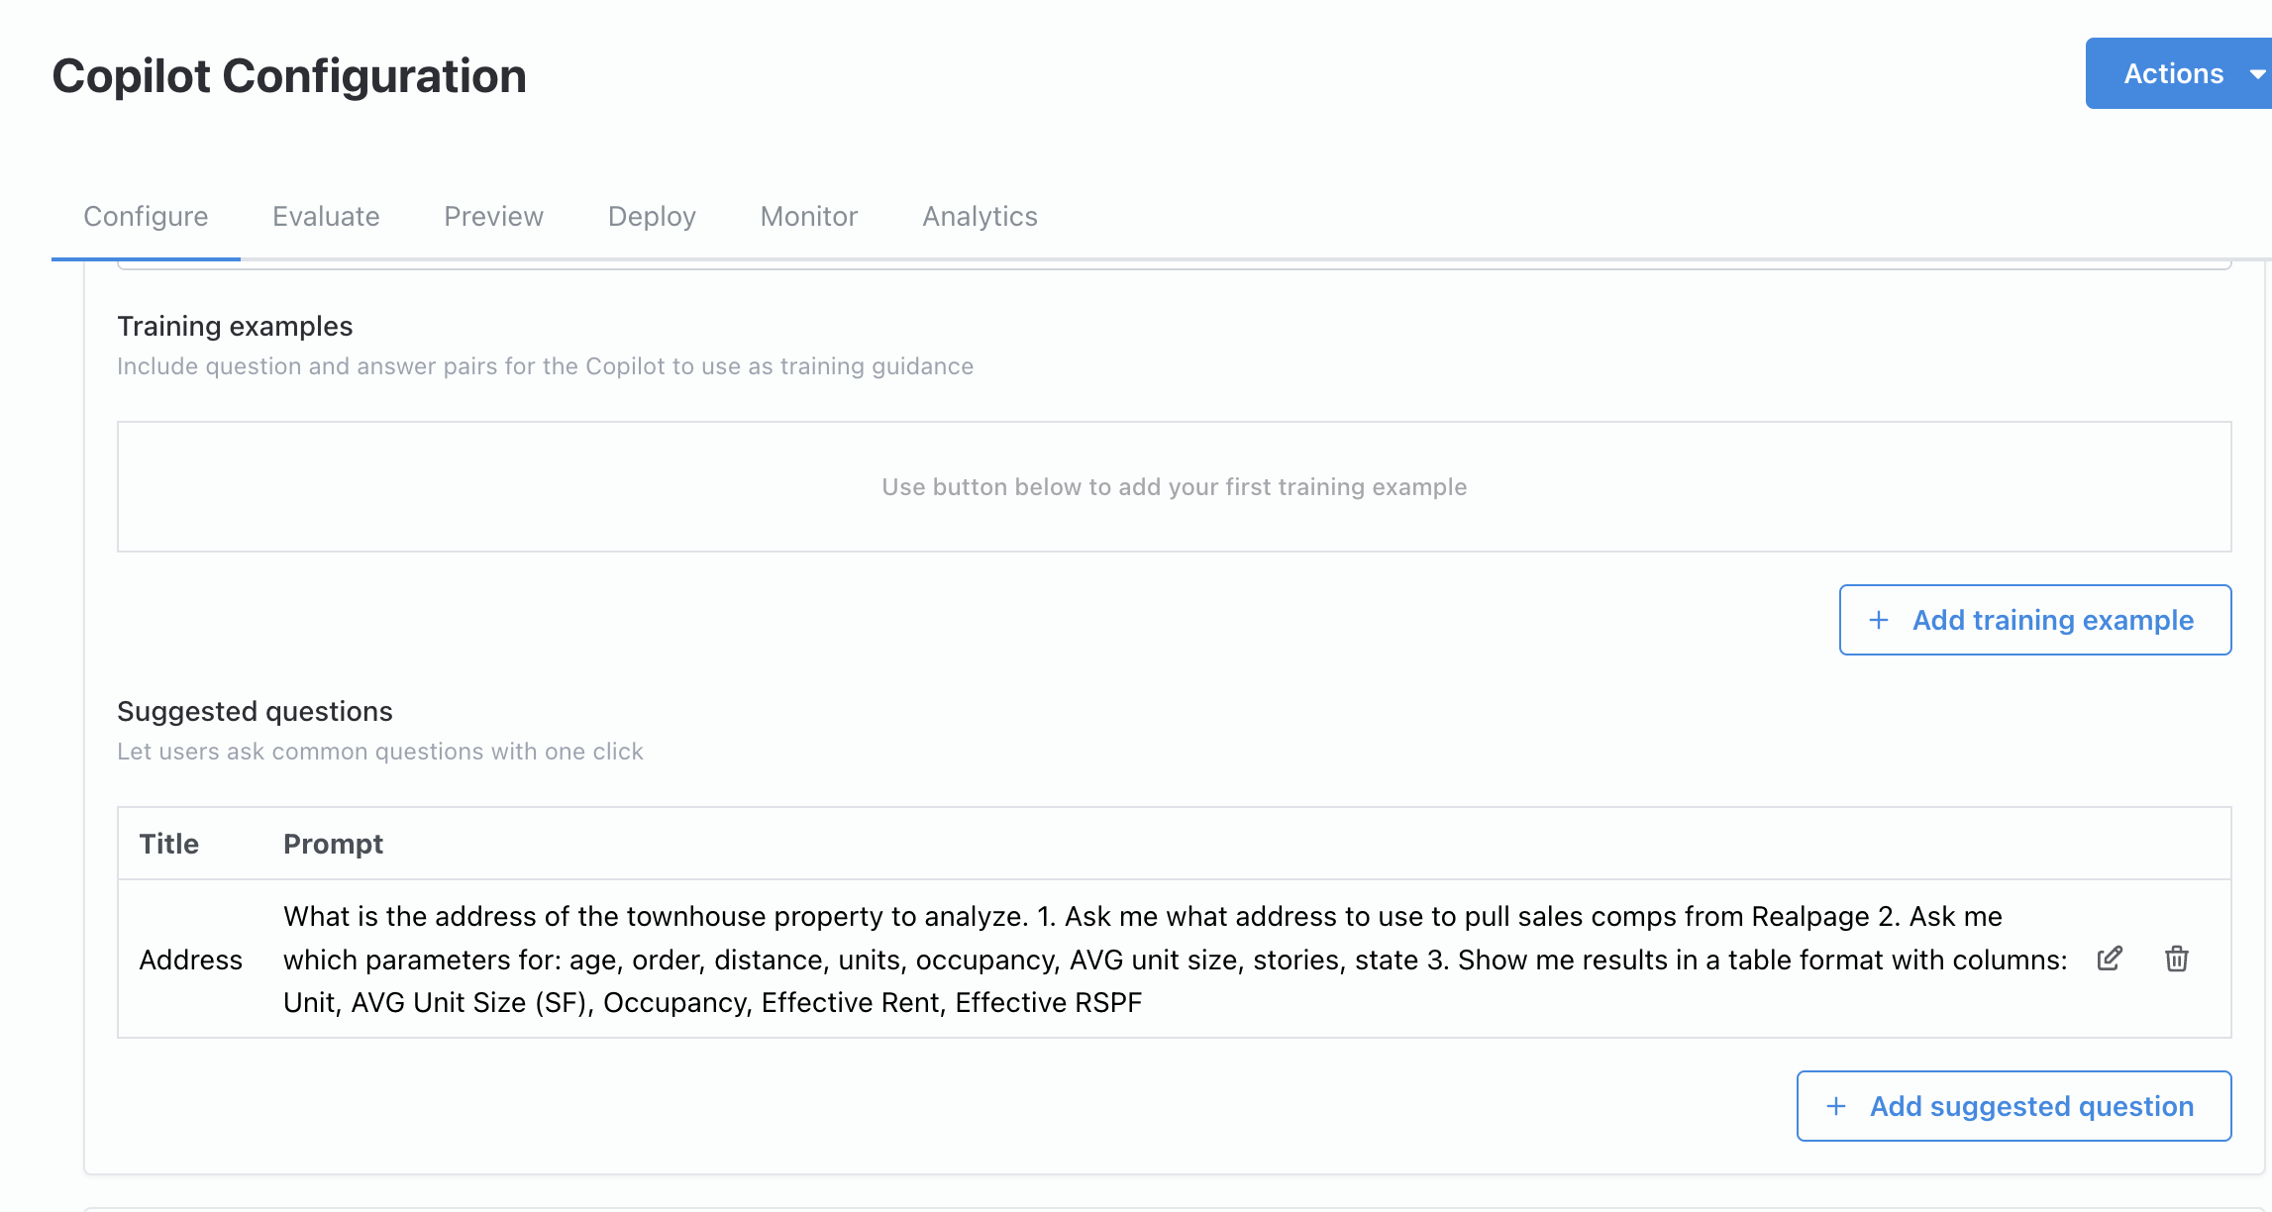The image size is (2272, 1212).
Task: Open the Actions menu button
Action: pos(2173,74)
